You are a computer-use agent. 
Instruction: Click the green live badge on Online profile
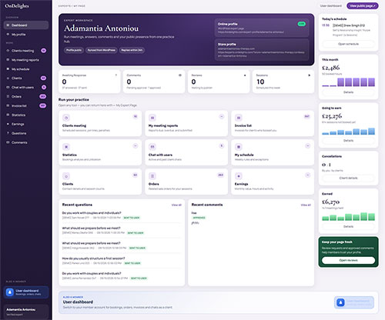(302, 24)
